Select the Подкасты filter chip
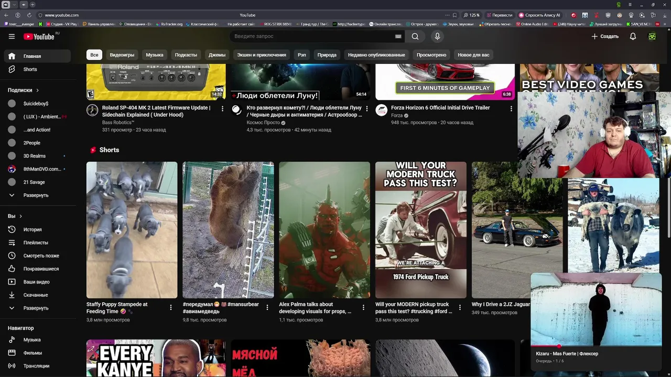 186,55
